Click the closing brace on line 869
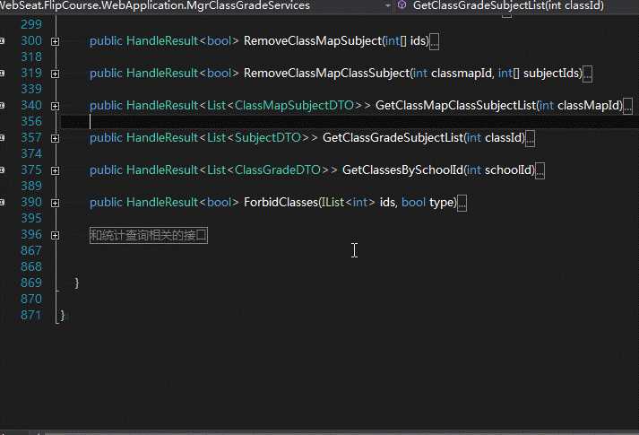639x435 pixels. pos(76,283)
